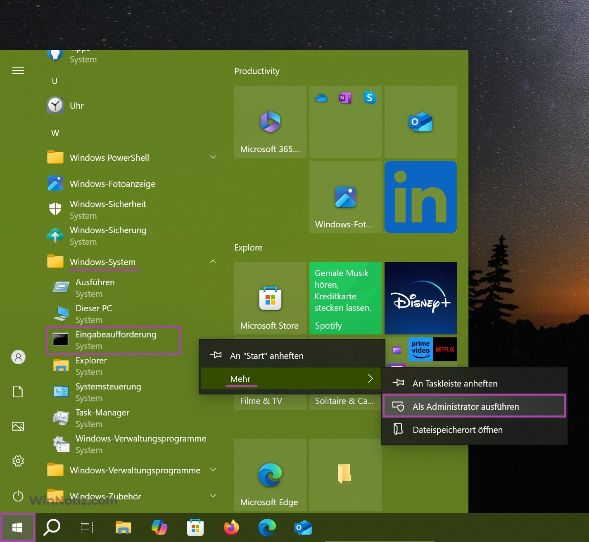This screenshot has width=589, height=542.
Task: Open the Microsoft Store tile
Action: pos(270,298)
